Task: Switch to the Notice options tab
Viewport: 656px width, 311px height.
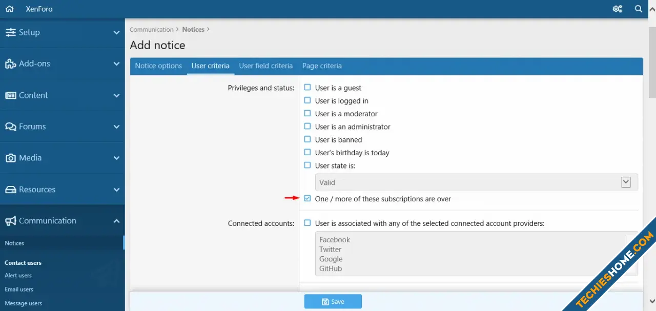Action: (x=158, y=66)
